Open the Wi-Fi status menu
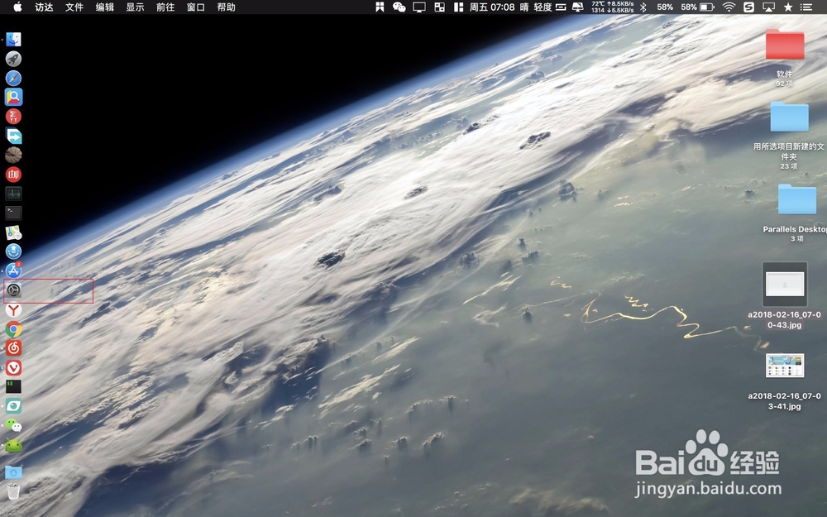Screen dimensions: 827x517 coord(729,7)
